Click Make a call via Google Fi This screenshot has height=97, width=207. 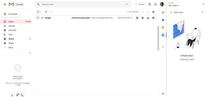point(18,77)
